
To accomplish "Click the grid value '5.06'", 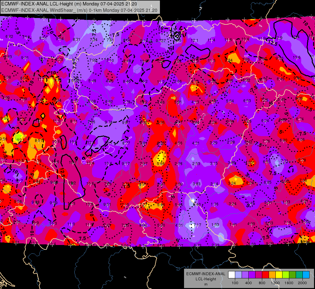I will coord(161,205).
